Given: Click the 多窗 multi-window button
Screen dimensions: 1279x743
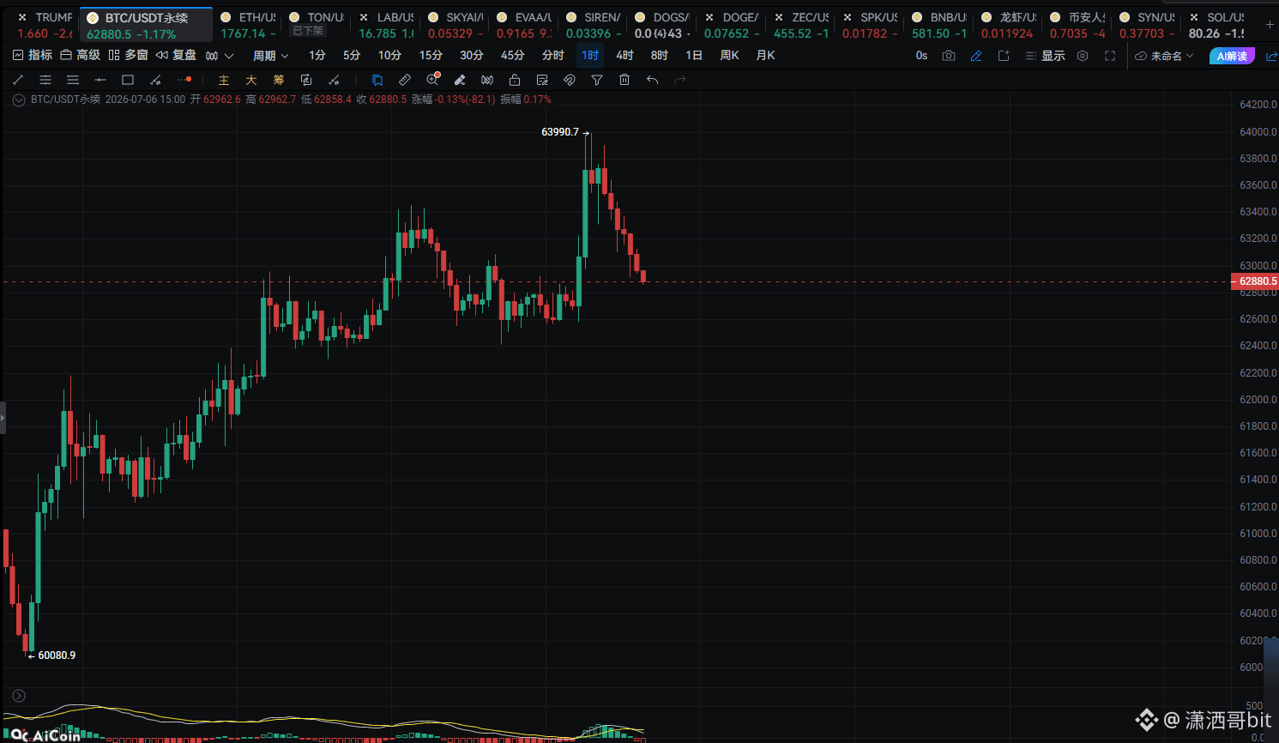Looking at the screenshot, I should click(x=128, y=56).
